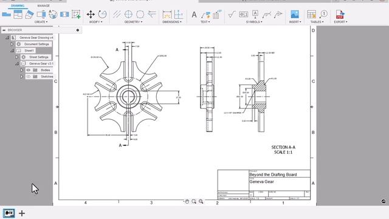Click the Geneva Gear title block text

coord(261,182)
